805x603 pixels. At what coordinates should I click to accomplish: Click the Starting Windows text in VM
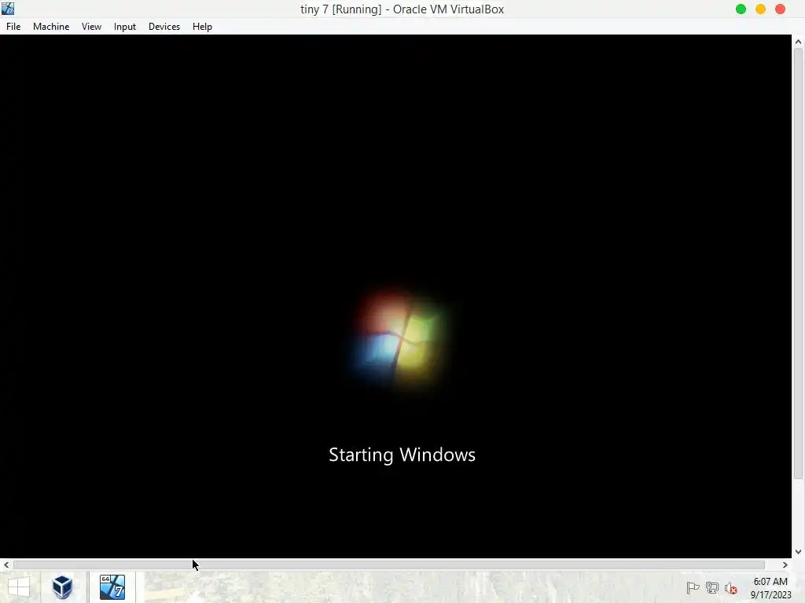point(402,455)
